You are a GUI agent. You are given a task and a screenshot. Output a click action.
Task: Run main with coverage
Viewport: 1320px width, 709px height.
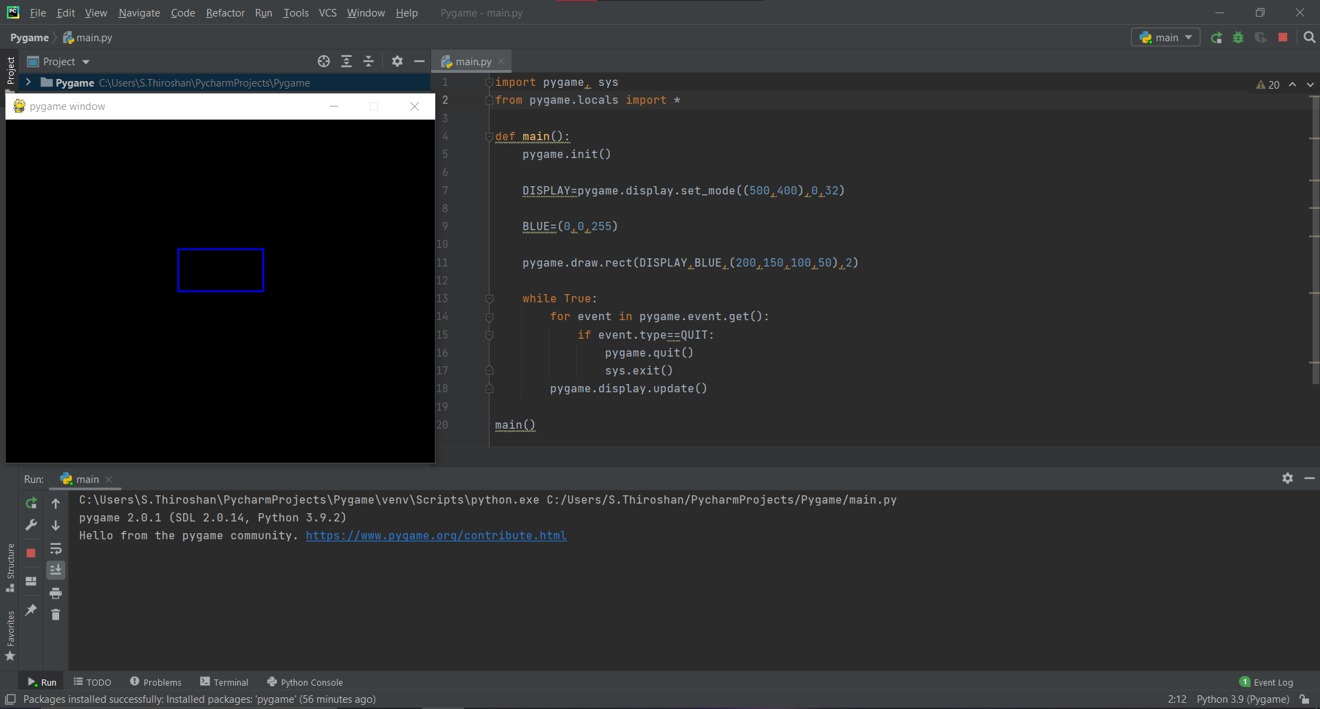[1262, 38]
